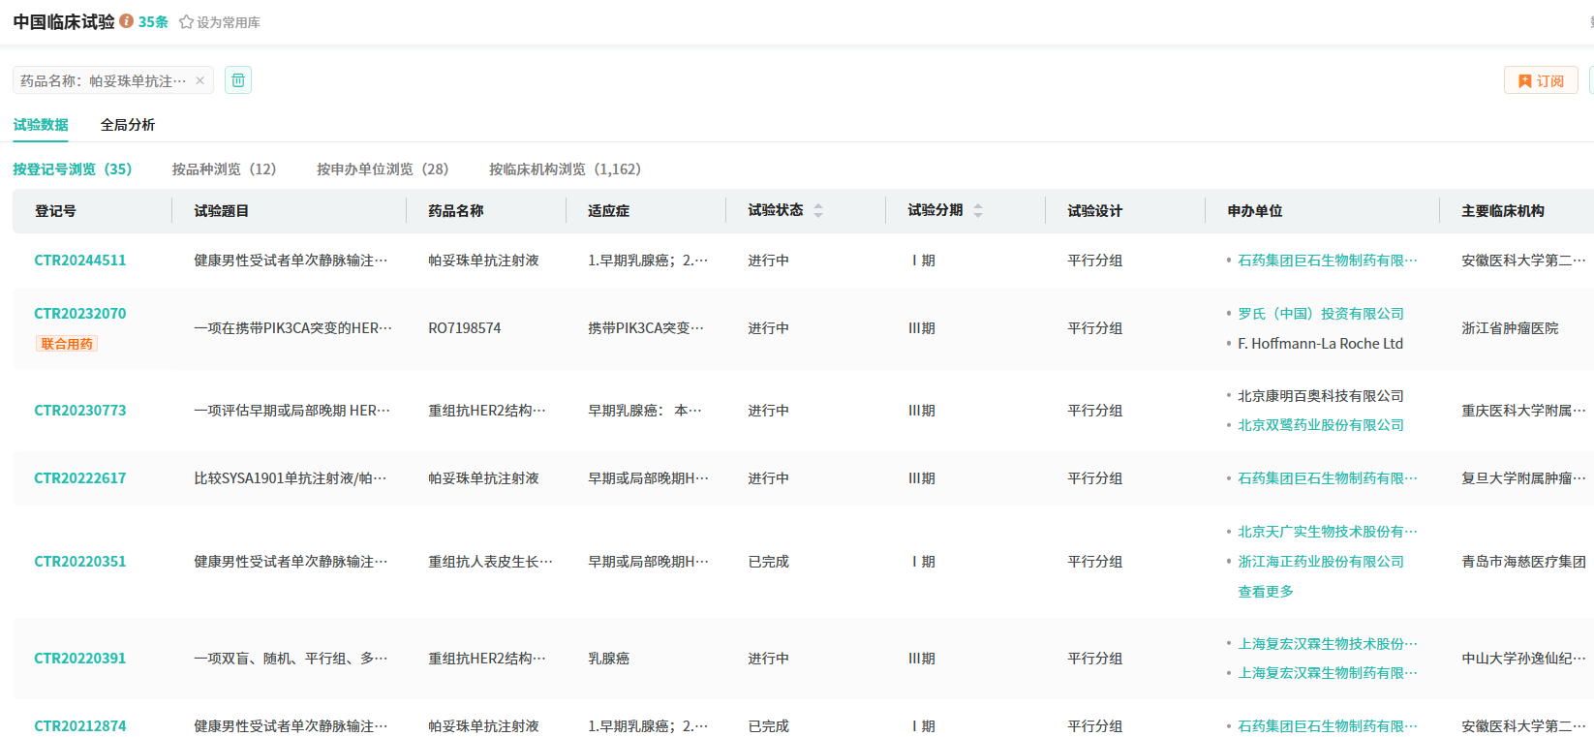Click sponsor F. Hoffmann-La Roche Ltd

click(1320, 344)
